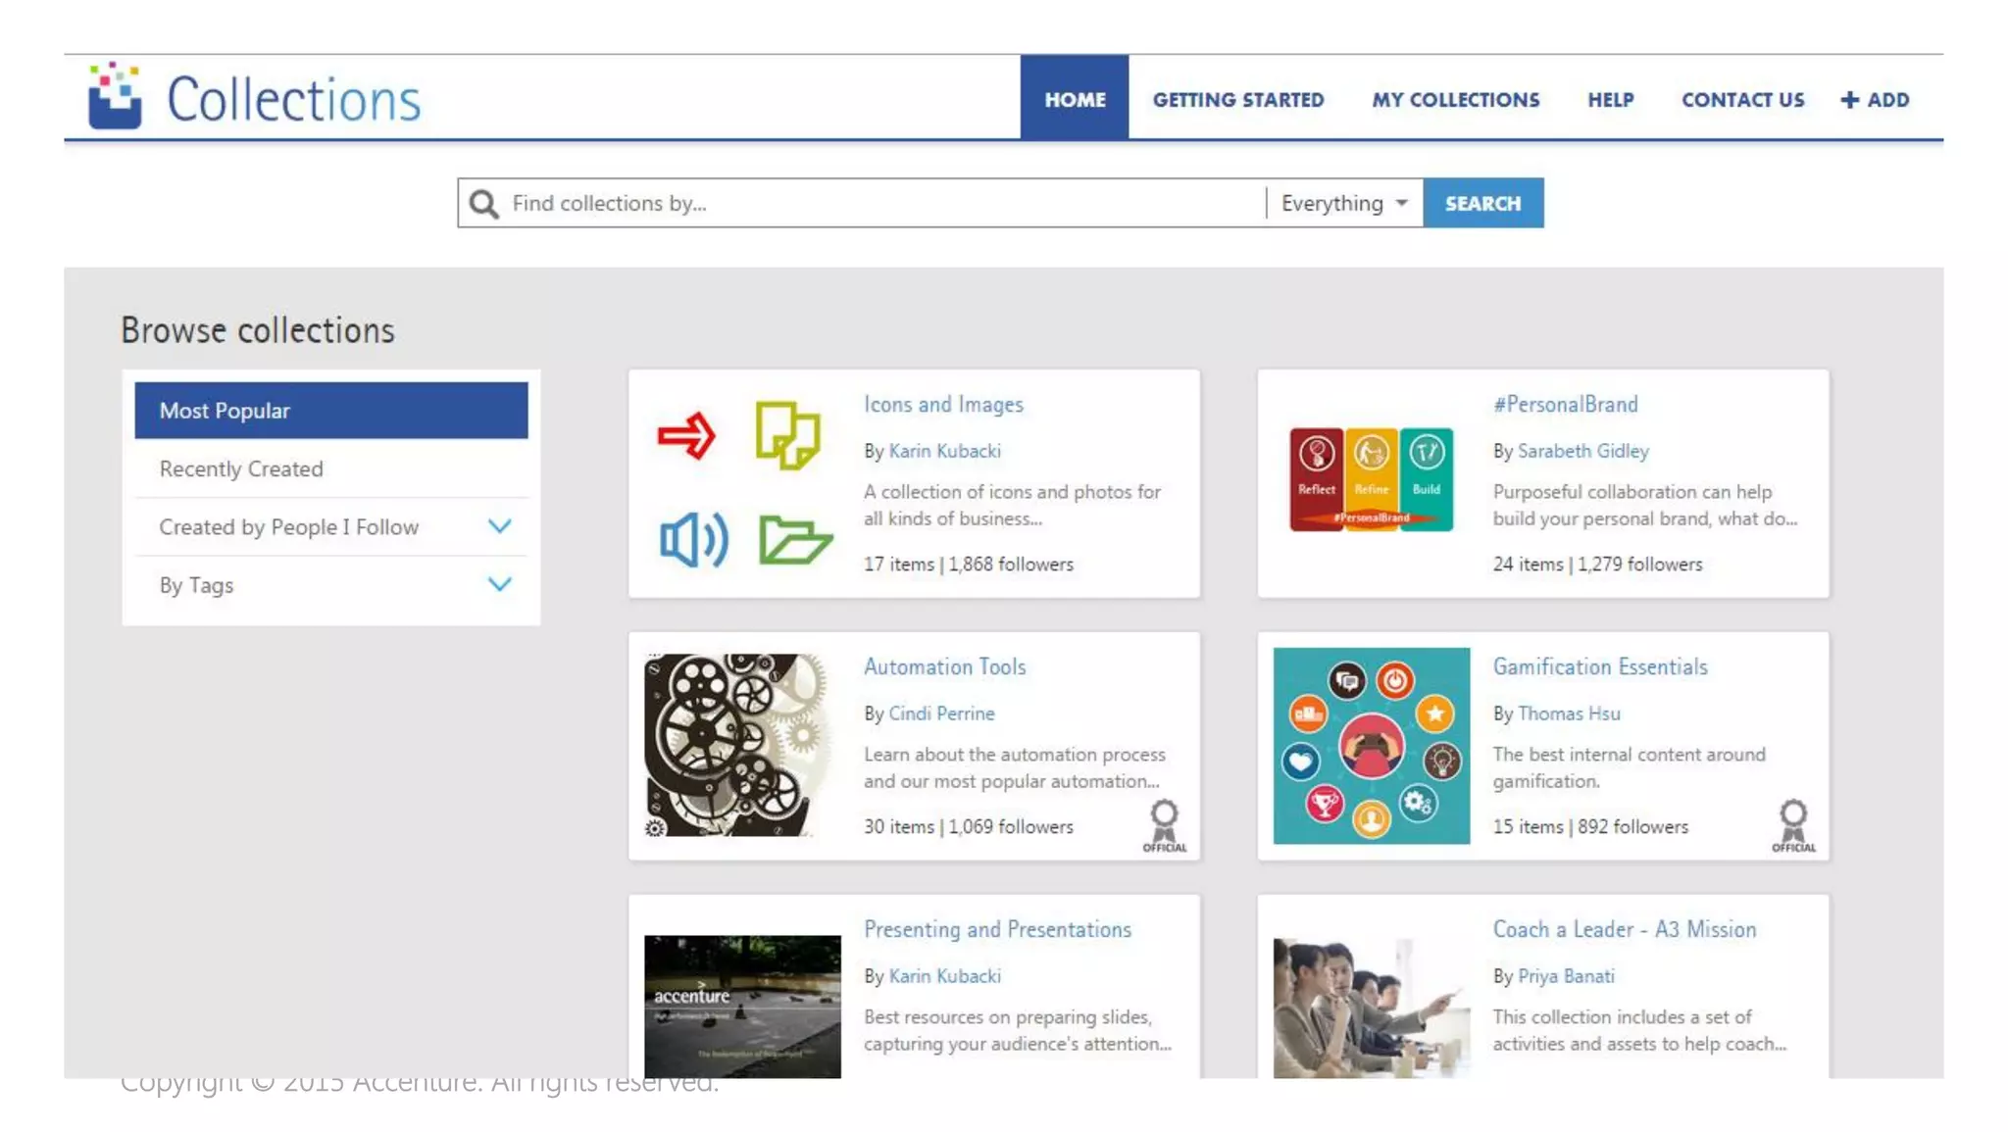Click the red arrow icon thumbnail
The image size is (2008, 1132).
[x=686, y=436]
